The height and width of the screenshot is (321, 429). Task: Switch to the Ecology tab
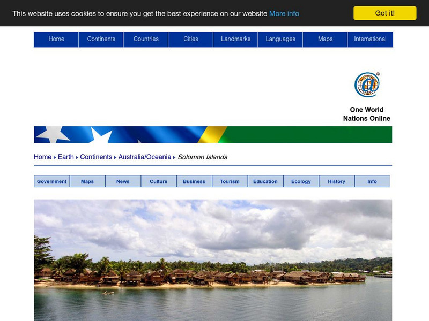[300, 181]
